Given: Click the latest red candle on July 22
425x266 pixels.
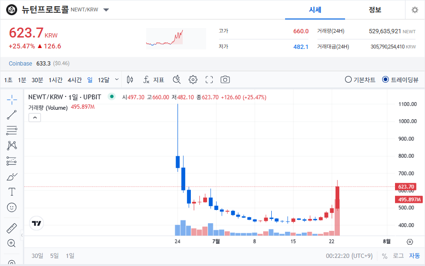Looking at the screenshot, I should (x=337, y=197).
